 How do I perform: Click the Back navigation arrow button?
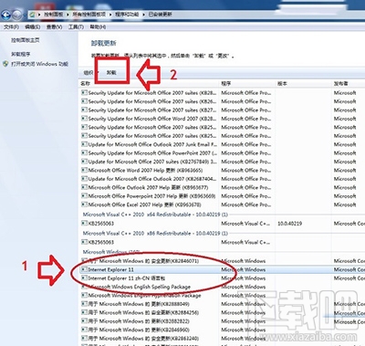5,15
